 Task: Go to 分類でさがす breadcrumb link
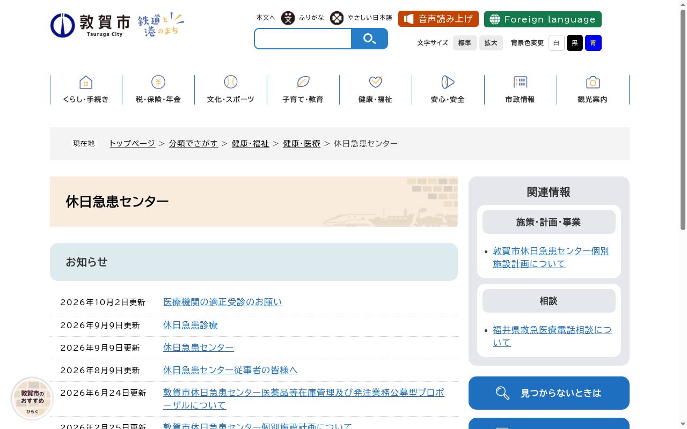click(x=194, y=144)
